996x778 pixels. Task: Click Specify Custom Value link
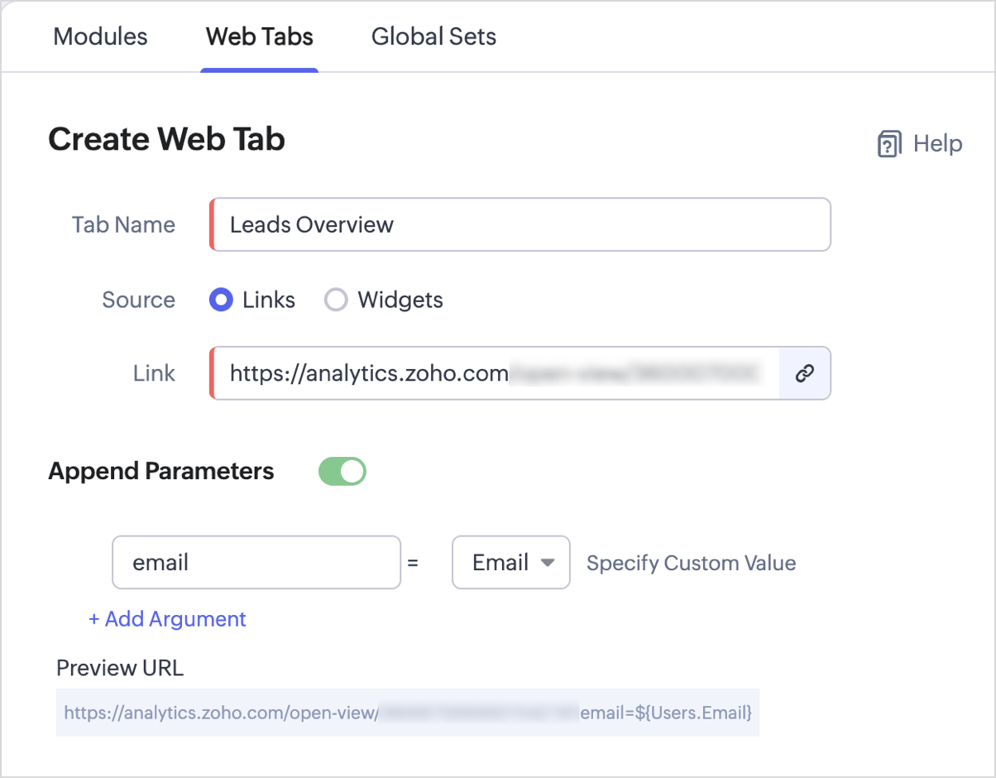691,564
